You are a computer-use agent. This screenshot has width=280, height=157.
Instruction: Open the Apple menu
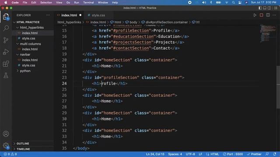click(6, 3)
